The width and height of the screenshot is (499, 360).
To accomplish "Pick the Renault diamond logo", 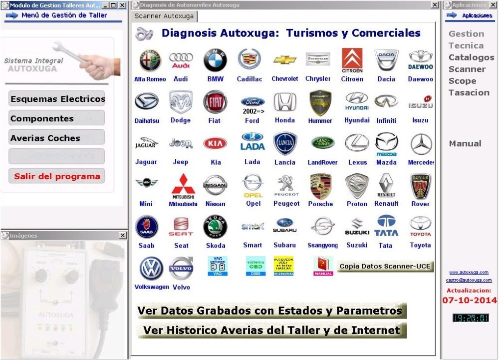I will [386, 185].
